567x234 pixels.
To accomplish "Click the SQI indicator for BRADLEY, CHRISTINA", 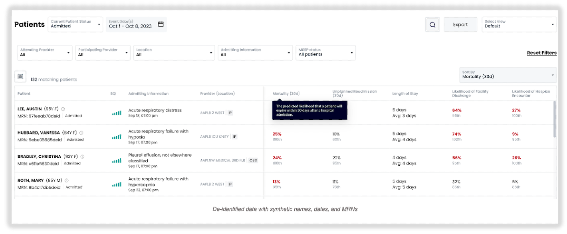I will pyautogui.click(x=116, y=160).
